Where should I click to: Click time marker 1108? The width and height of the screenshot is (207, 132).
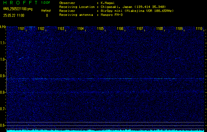tap(160, 29)
